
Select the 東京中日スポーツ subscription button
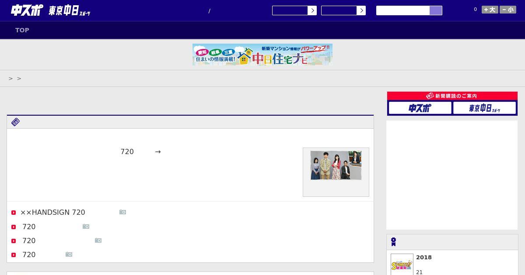click(x=484, y=108)
